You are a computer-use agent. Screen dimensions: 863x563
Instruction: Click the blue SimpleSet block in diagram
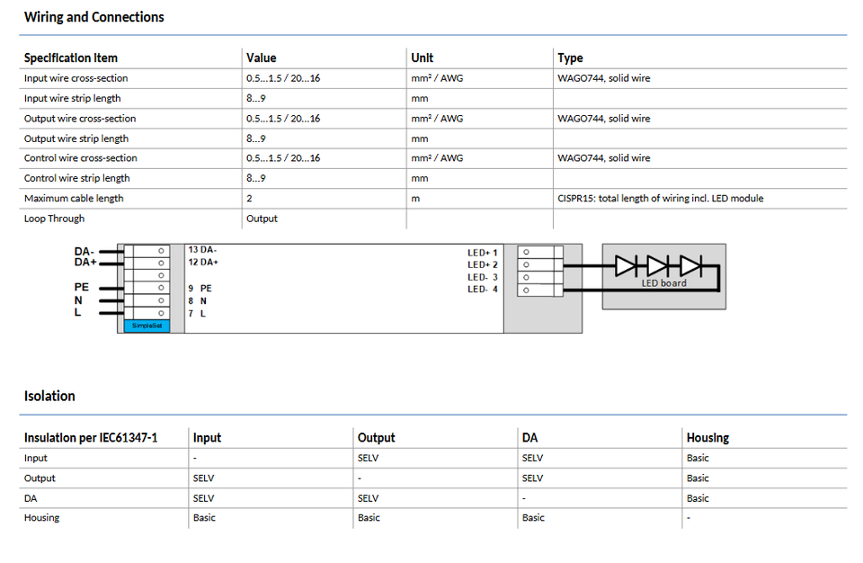[144, 326]
